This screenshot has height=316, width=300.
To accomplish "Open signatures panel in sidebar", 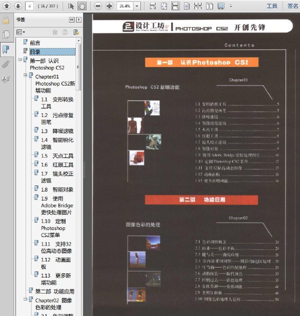I will (x=6, y=79).
